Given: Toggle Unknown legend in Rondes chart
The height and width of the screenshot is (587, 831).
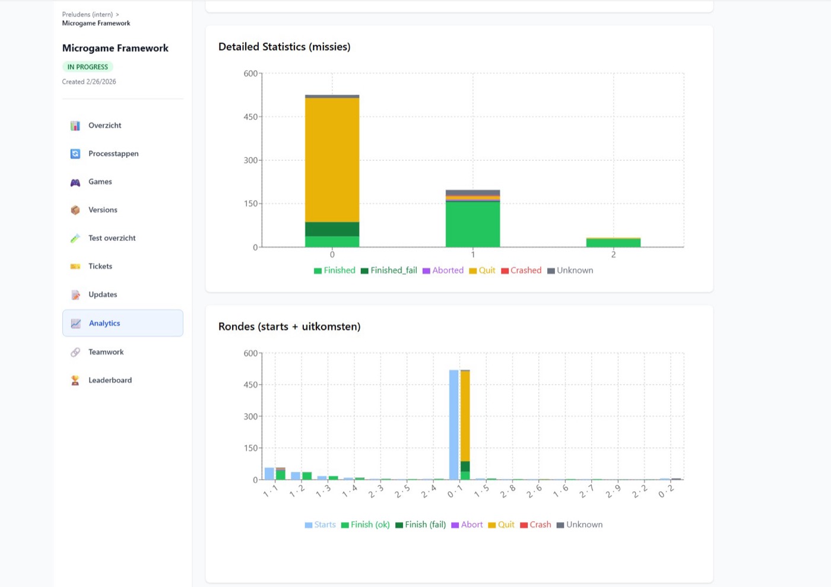Looking at the screenshot, I should click(579, 525).
